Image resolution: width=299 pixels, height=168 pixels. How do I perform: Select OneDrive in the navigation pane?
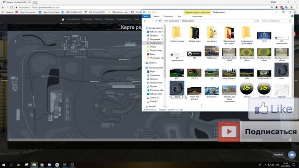tap(151, 63)
